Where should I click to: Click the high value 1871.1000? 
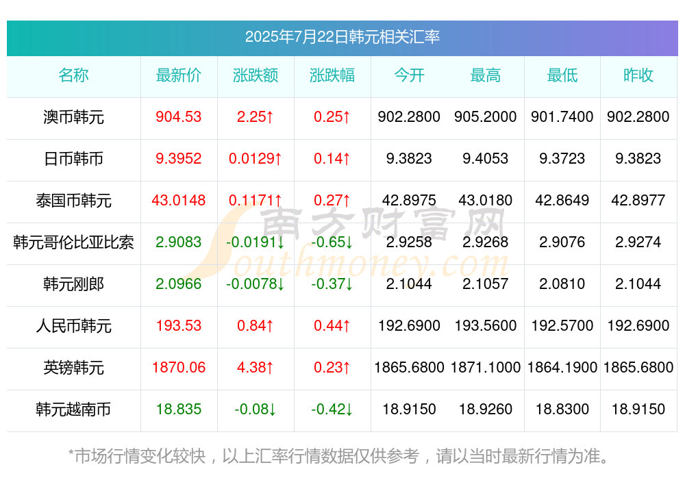point(486,367)
